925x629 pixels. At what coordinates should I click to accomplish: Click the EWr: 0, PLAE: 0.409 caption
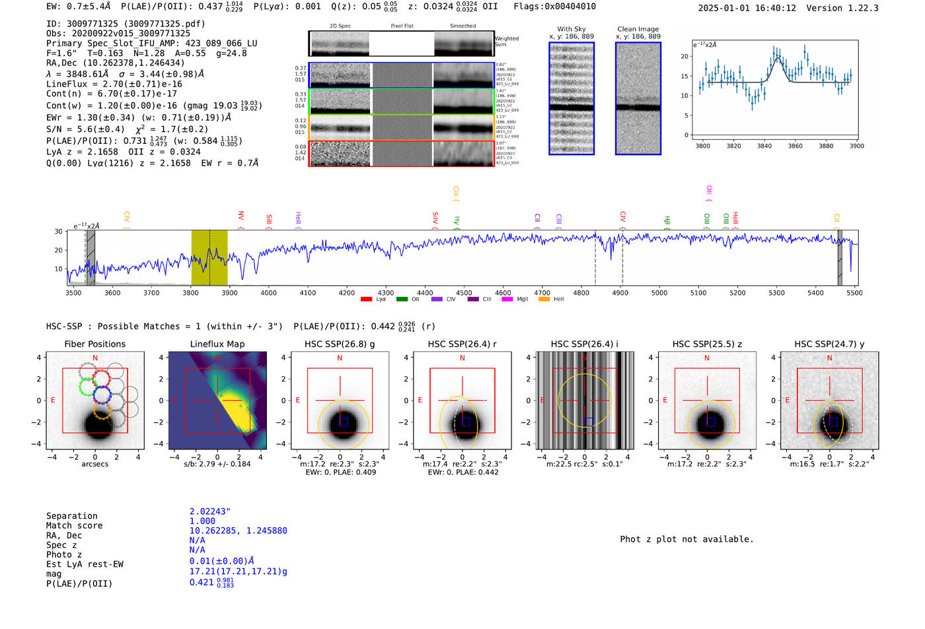[x=340, y=473]
